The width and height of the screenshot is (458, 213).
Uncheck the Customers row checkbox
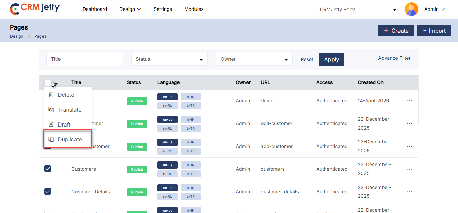pos(48,169)
